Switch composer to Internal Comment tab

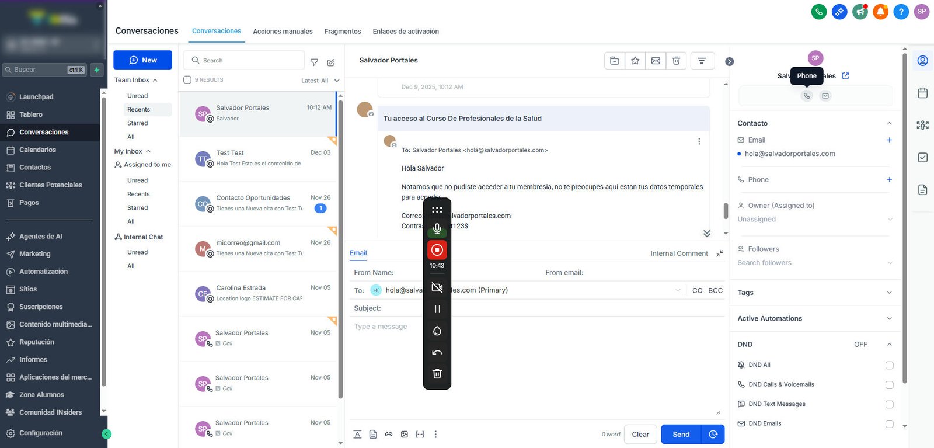(x=679, y=253)
